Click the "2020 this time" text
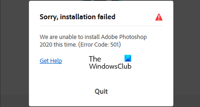Viewport: 200px width, 107px height. click(x=58, y=45)
